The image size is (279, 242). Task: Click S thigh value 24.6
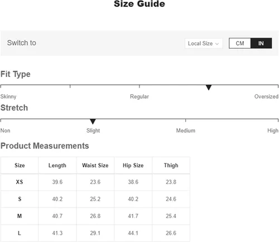pos(171,199)
